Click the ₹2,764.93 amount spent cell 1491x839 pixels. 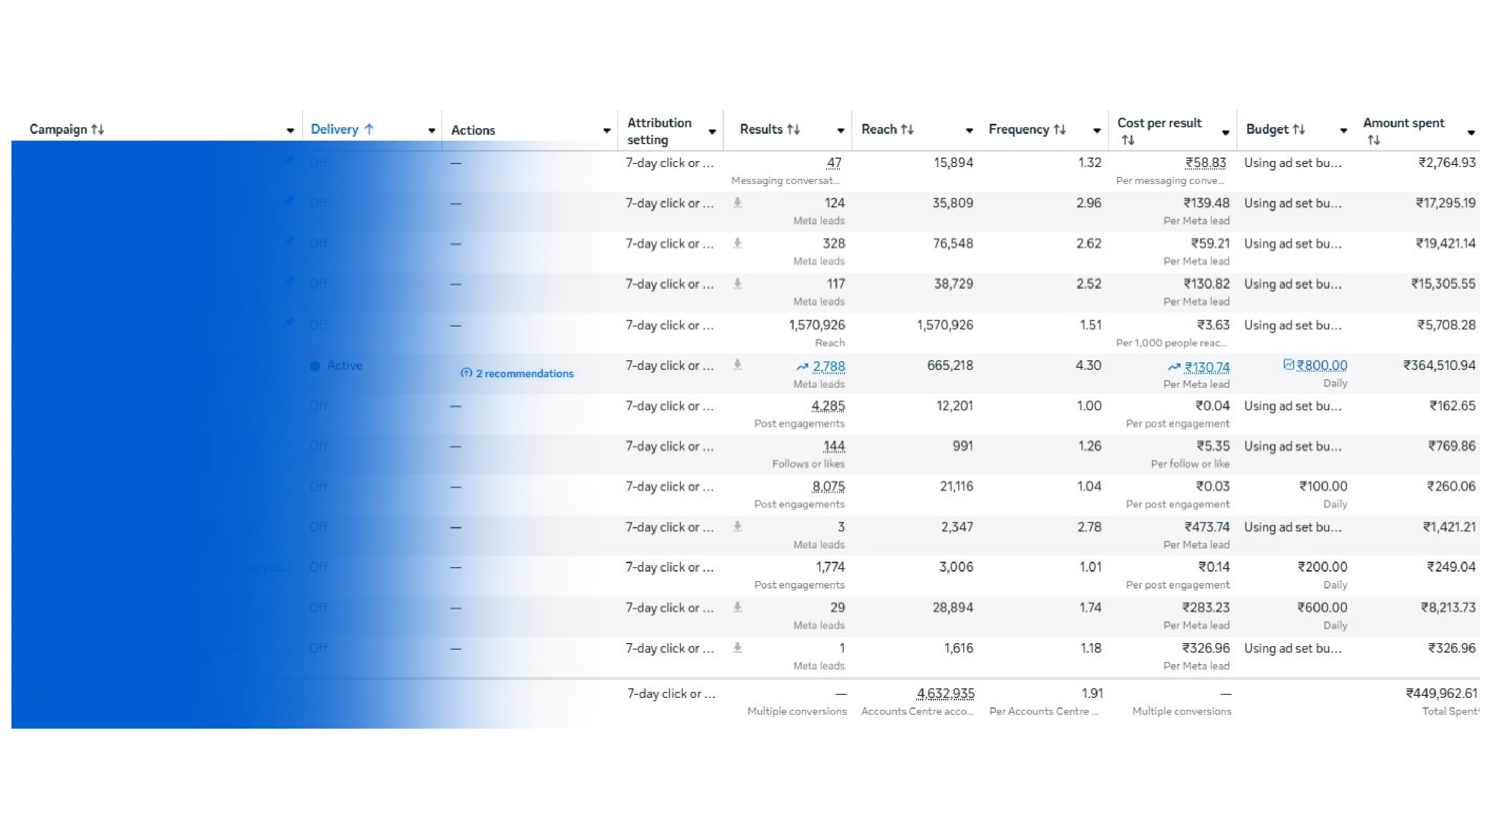point(1446,163)
